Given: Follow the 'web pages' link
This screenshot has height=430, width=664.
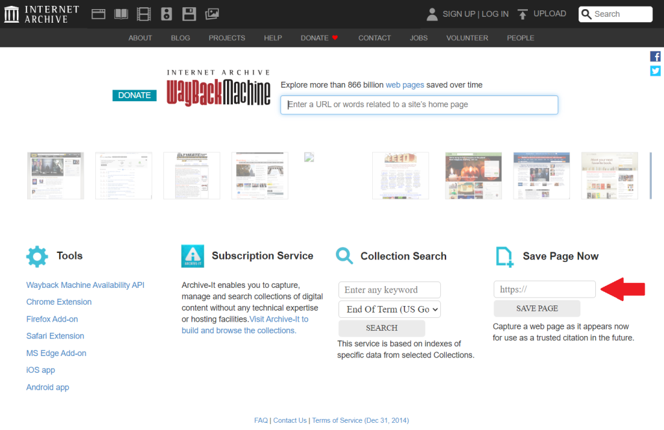Looking at the screenshot, I should pos(405,85).
